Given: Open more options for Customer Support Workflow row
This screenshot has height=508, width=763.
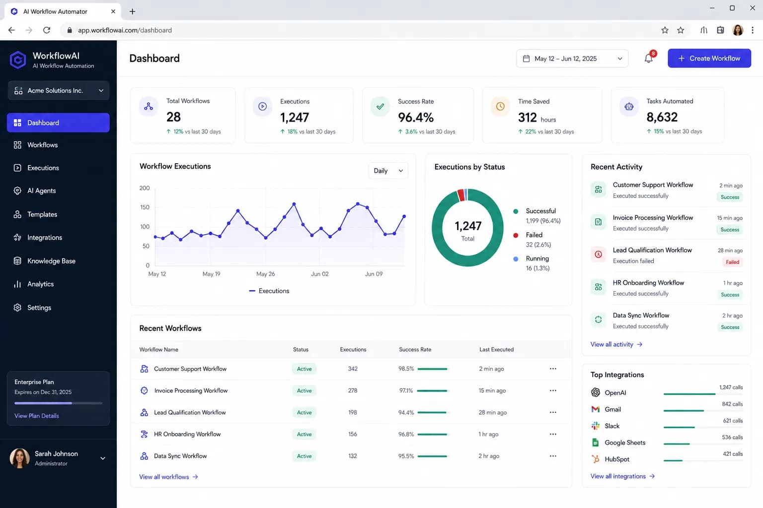Looking at the screenshot, I should [553, 369].
